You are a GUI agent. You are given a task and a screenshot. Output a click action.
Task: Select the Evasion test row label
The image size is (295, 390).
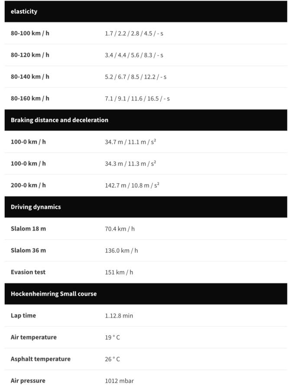tap(28, 272)
